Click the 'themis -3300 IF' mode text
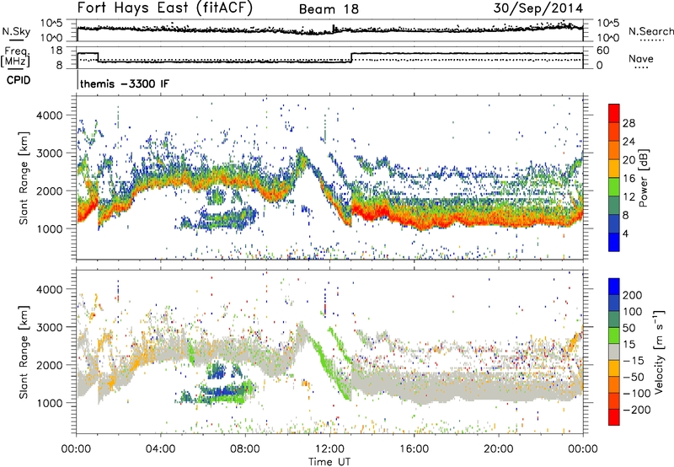 124,83
